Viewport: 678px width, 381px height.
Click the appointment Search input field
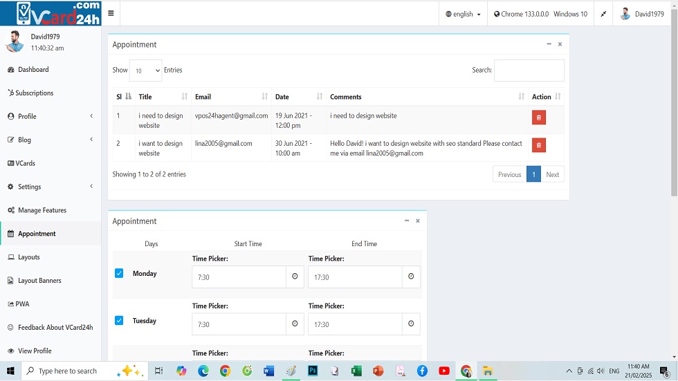click(x=529, y=71)
